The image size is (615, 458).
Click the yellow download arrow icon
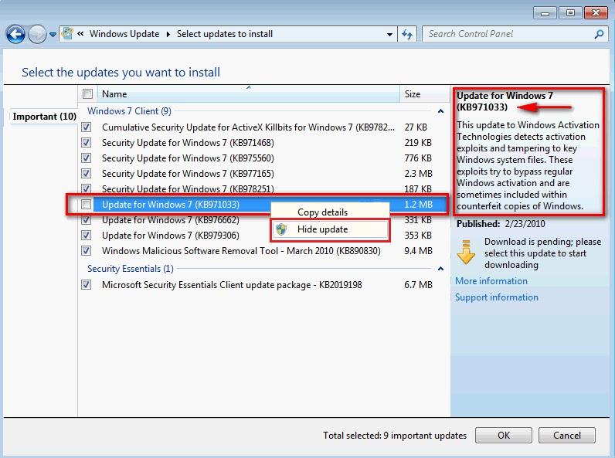pyautogui.click(x=466, y=252)
